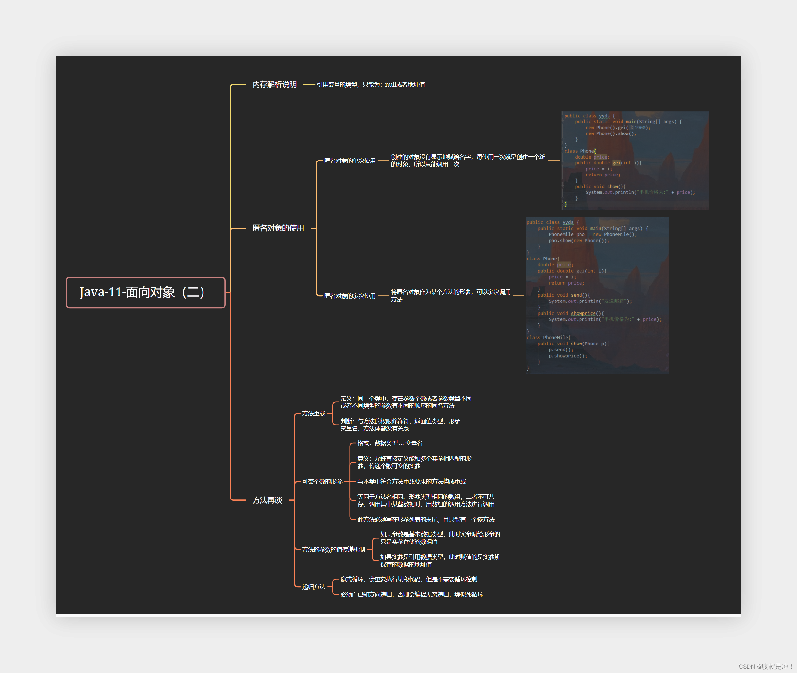Select the 必须向已知方向递归 leaf text
The image size is (797, 673).
click(x=411, y=595)
